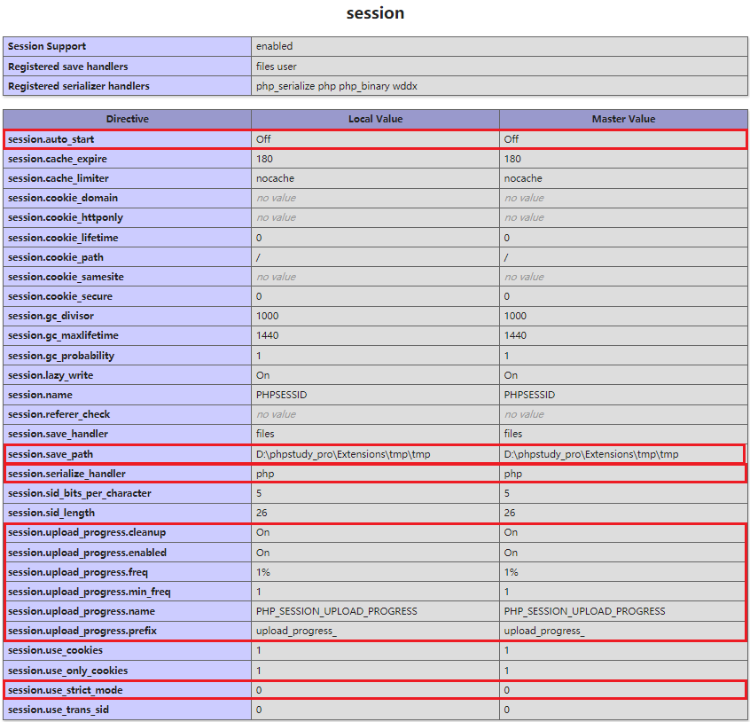The image size is (750, 722).
Task: Click session.sid_bits_per_character directive
Action: click(x=80, y=494)
